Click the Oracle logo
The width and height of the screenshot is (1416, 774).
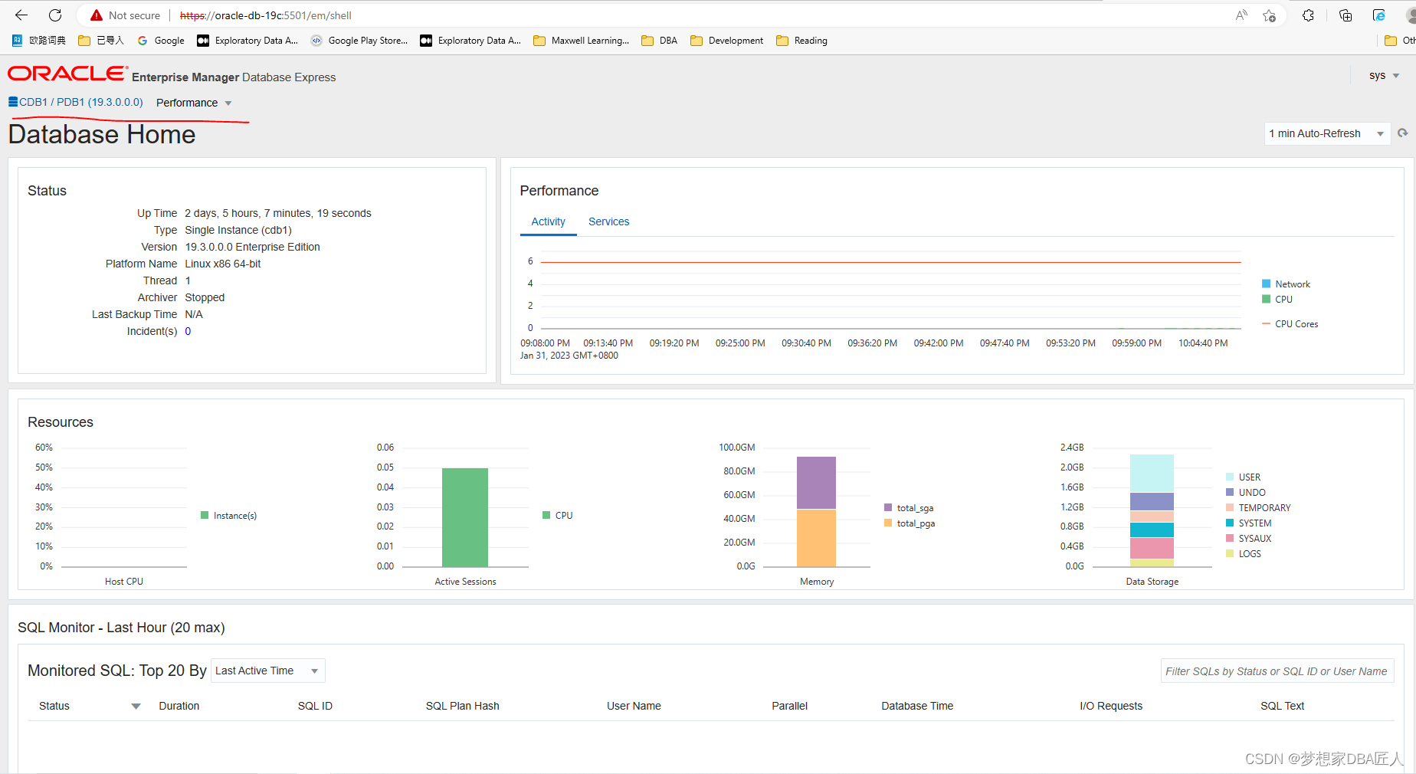pyautogui.click(x=67, y=74)
